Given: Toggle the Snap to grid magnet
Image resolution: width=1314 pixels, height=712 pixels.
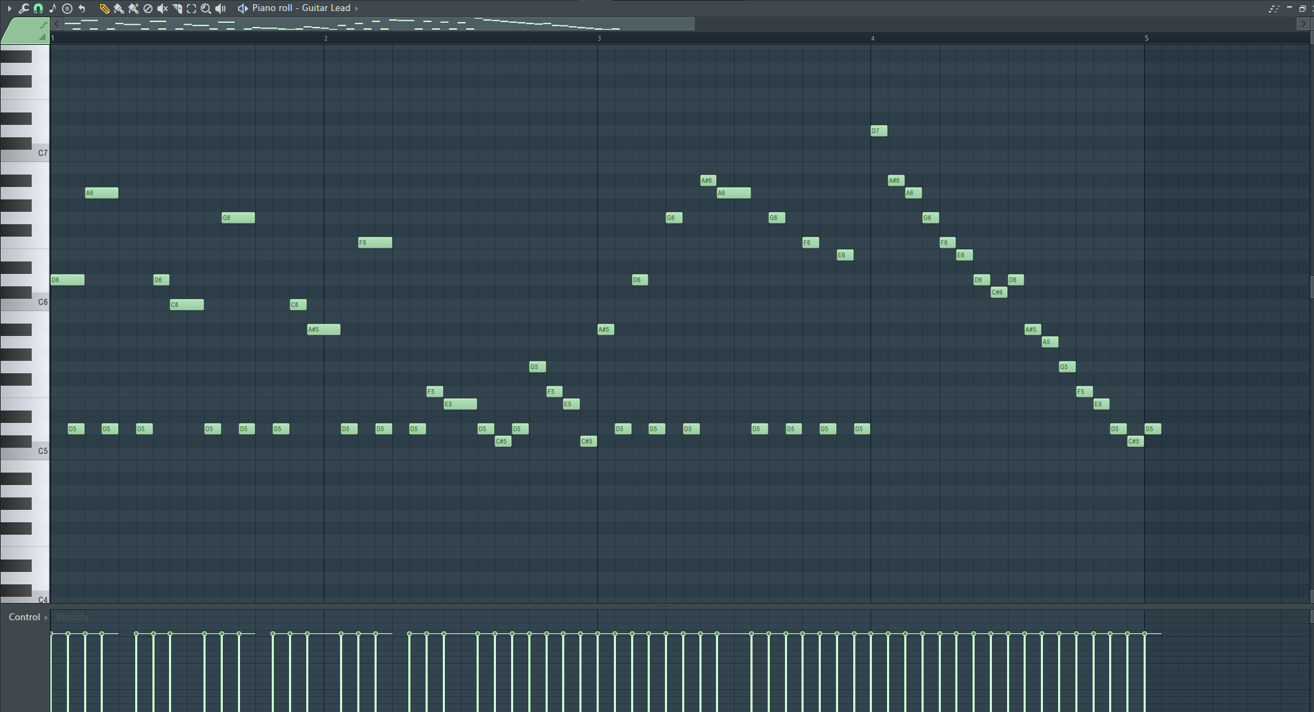Looking at the screenshot, I should tap(38, 8).
